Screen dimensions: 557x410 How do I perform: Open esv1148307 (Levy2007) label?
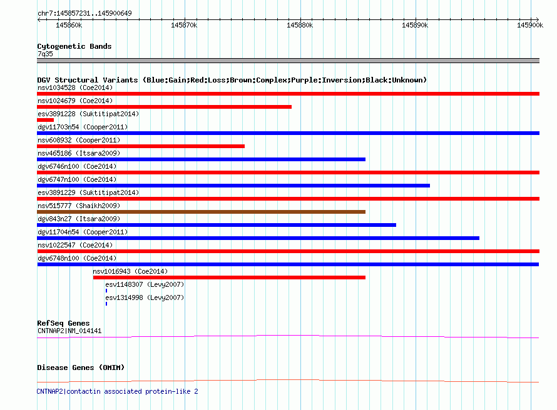click(x=145, y=284)
